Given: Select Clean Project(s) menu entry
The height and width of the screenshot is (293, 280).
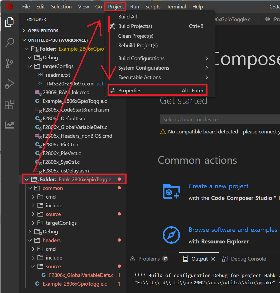Looking at the screenshot, I should tap(161, 36).
